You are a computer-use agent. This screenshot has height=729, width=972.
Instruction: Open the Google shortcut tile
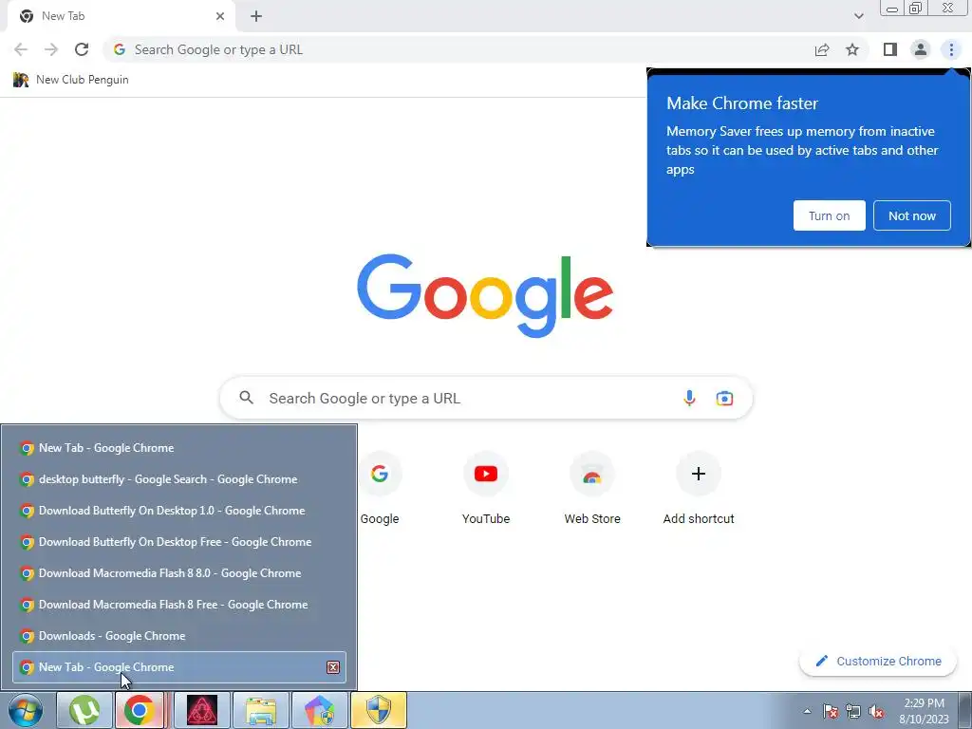click(x=380, y=488)
